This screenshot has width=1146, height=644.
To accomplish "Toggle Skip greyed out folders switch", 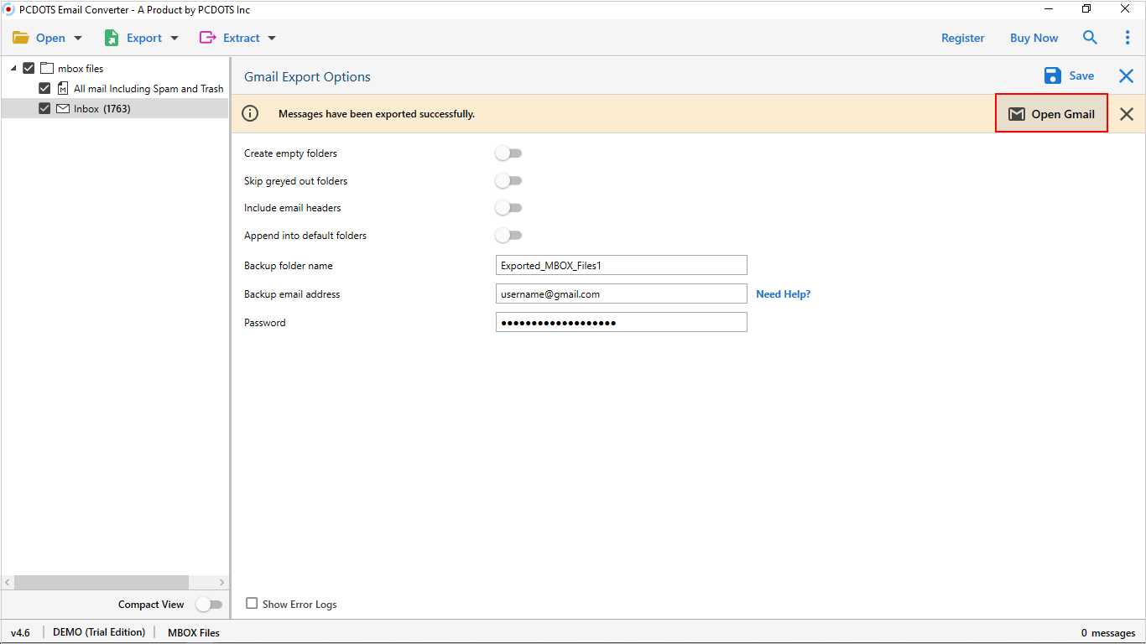I will 508,180.
